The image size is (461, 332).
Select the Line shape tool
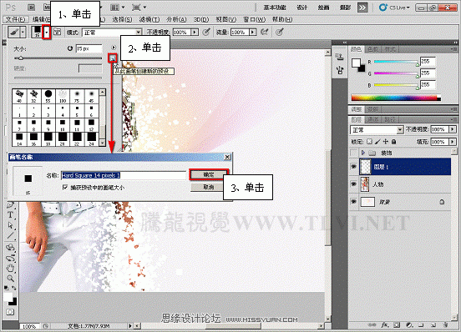(11, 236)
